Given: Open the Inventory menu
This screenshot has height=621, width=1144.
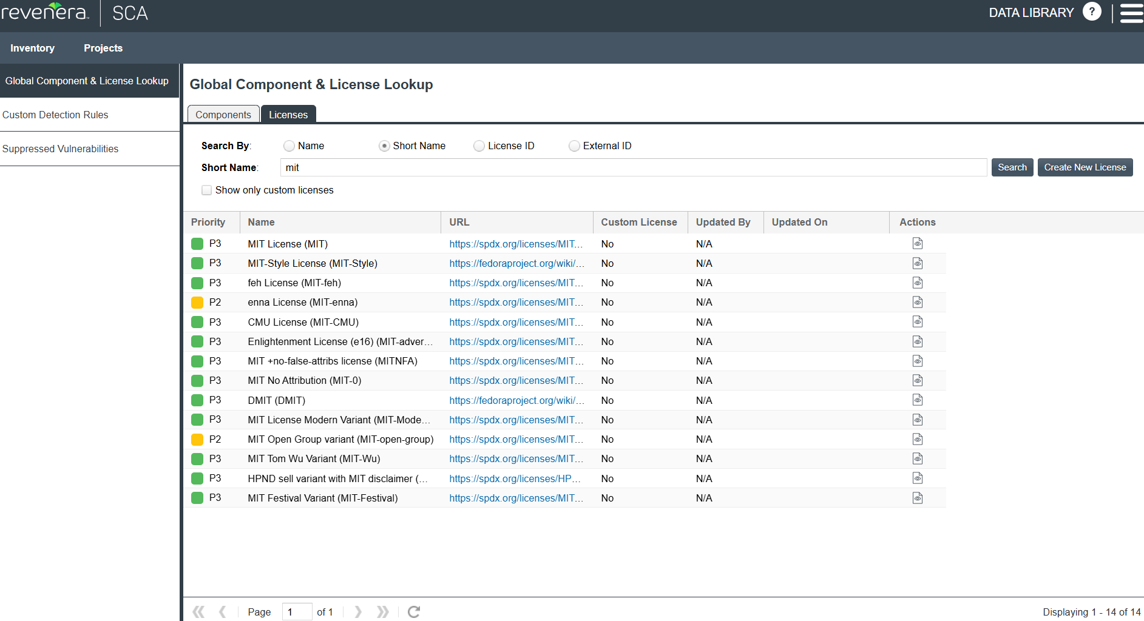Looking at the screenshot, I should pos(32,48).
